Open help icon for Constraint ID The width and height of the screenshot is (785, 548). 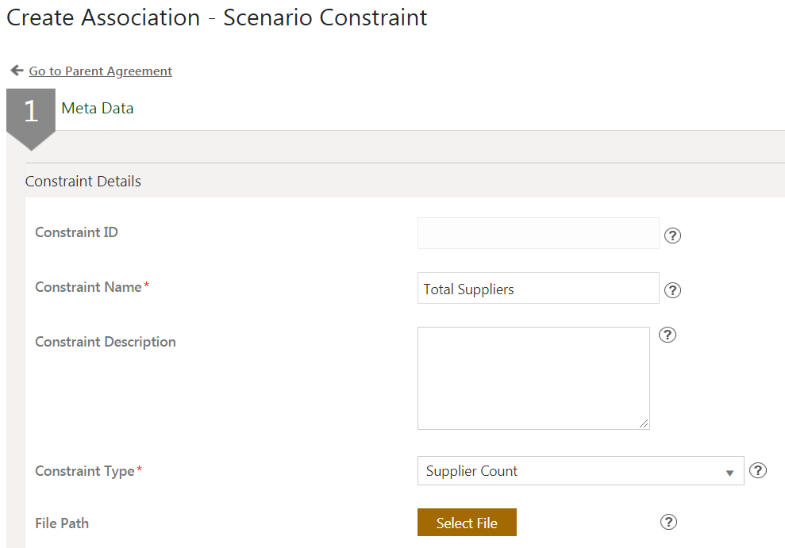pyautogui.click(x=672, y=236)
